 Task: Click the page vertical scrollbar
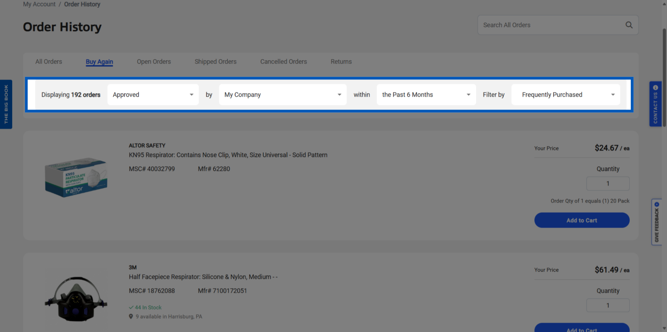664,77
